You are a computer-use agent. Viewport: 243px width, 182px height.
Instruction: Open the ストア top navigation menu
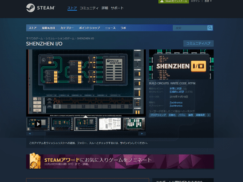(x=72, y=8)
